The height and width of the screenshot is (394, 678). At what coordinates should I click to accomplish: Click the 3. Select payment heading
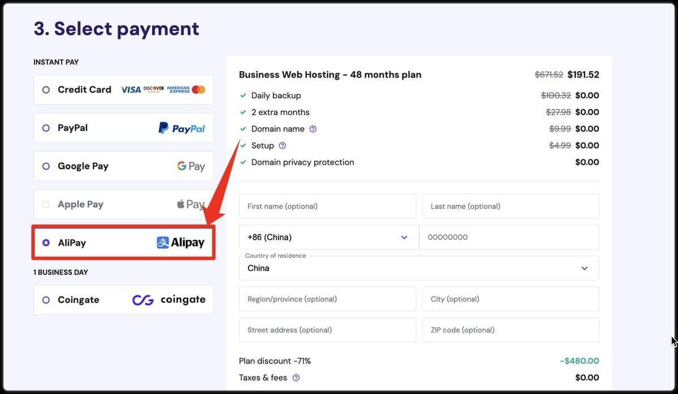point(116,28)
